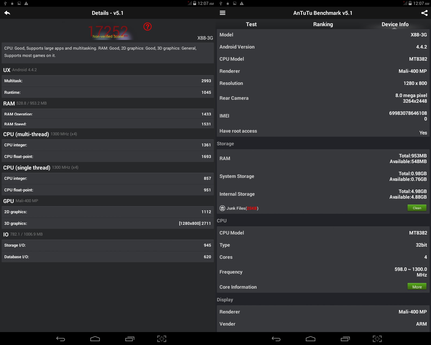
Task: Select the Runtime score row
Action: (108, 92)
